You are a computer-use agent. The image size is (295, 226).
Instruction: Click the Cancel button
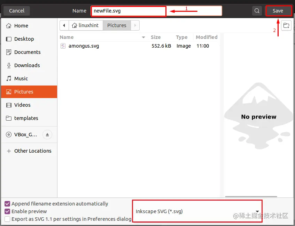tap(17, 11)
